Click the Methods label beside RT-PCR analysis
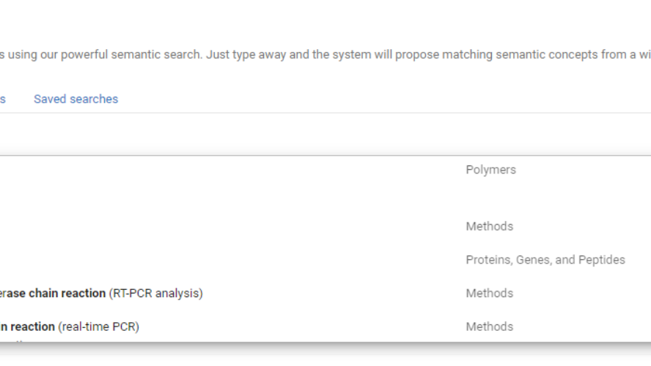Screen dimensions: 651x366 tap(489, 294)
